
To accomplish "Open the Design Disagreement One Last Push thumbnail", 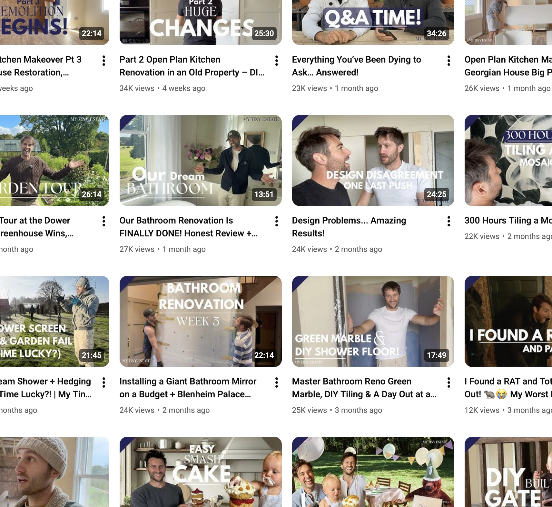I will coord(373,160).
